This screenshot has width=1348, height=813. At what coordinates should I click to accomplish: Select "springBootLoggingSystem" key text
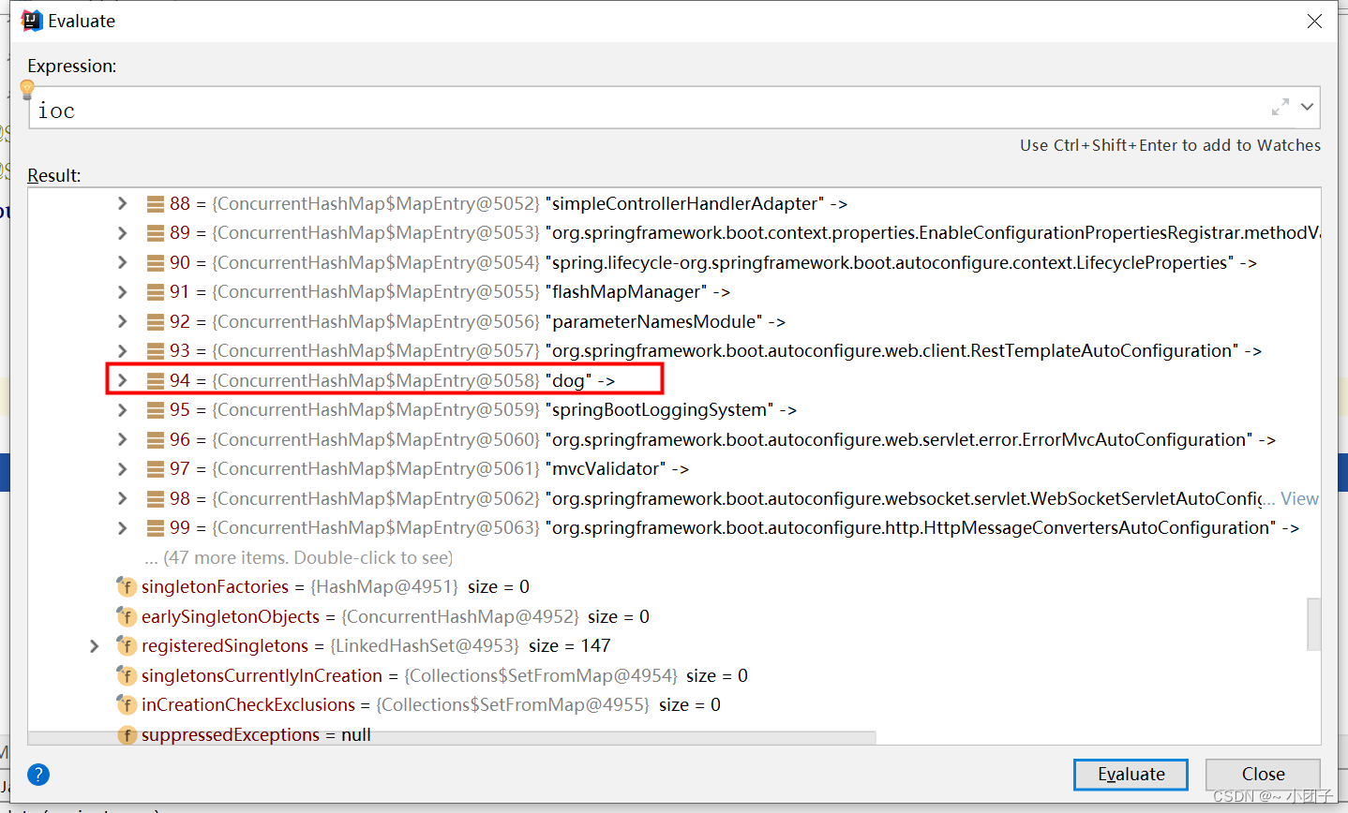coord(659,409)
